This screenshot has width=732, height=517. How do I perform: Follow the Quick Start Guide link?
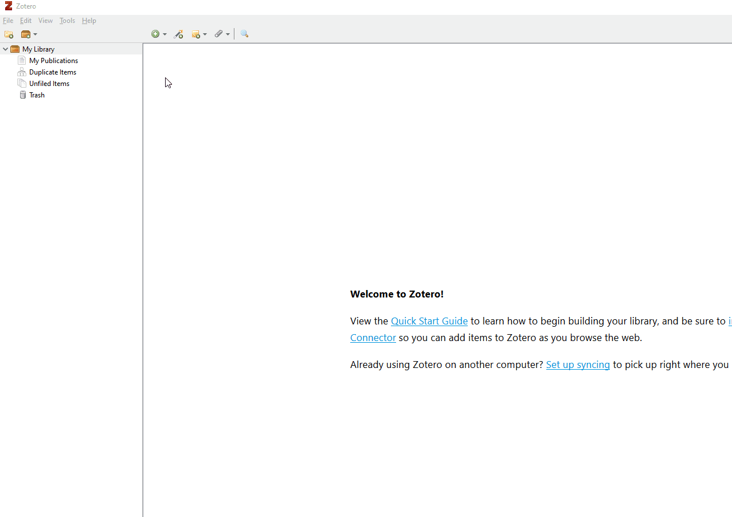tap(429, 321)
